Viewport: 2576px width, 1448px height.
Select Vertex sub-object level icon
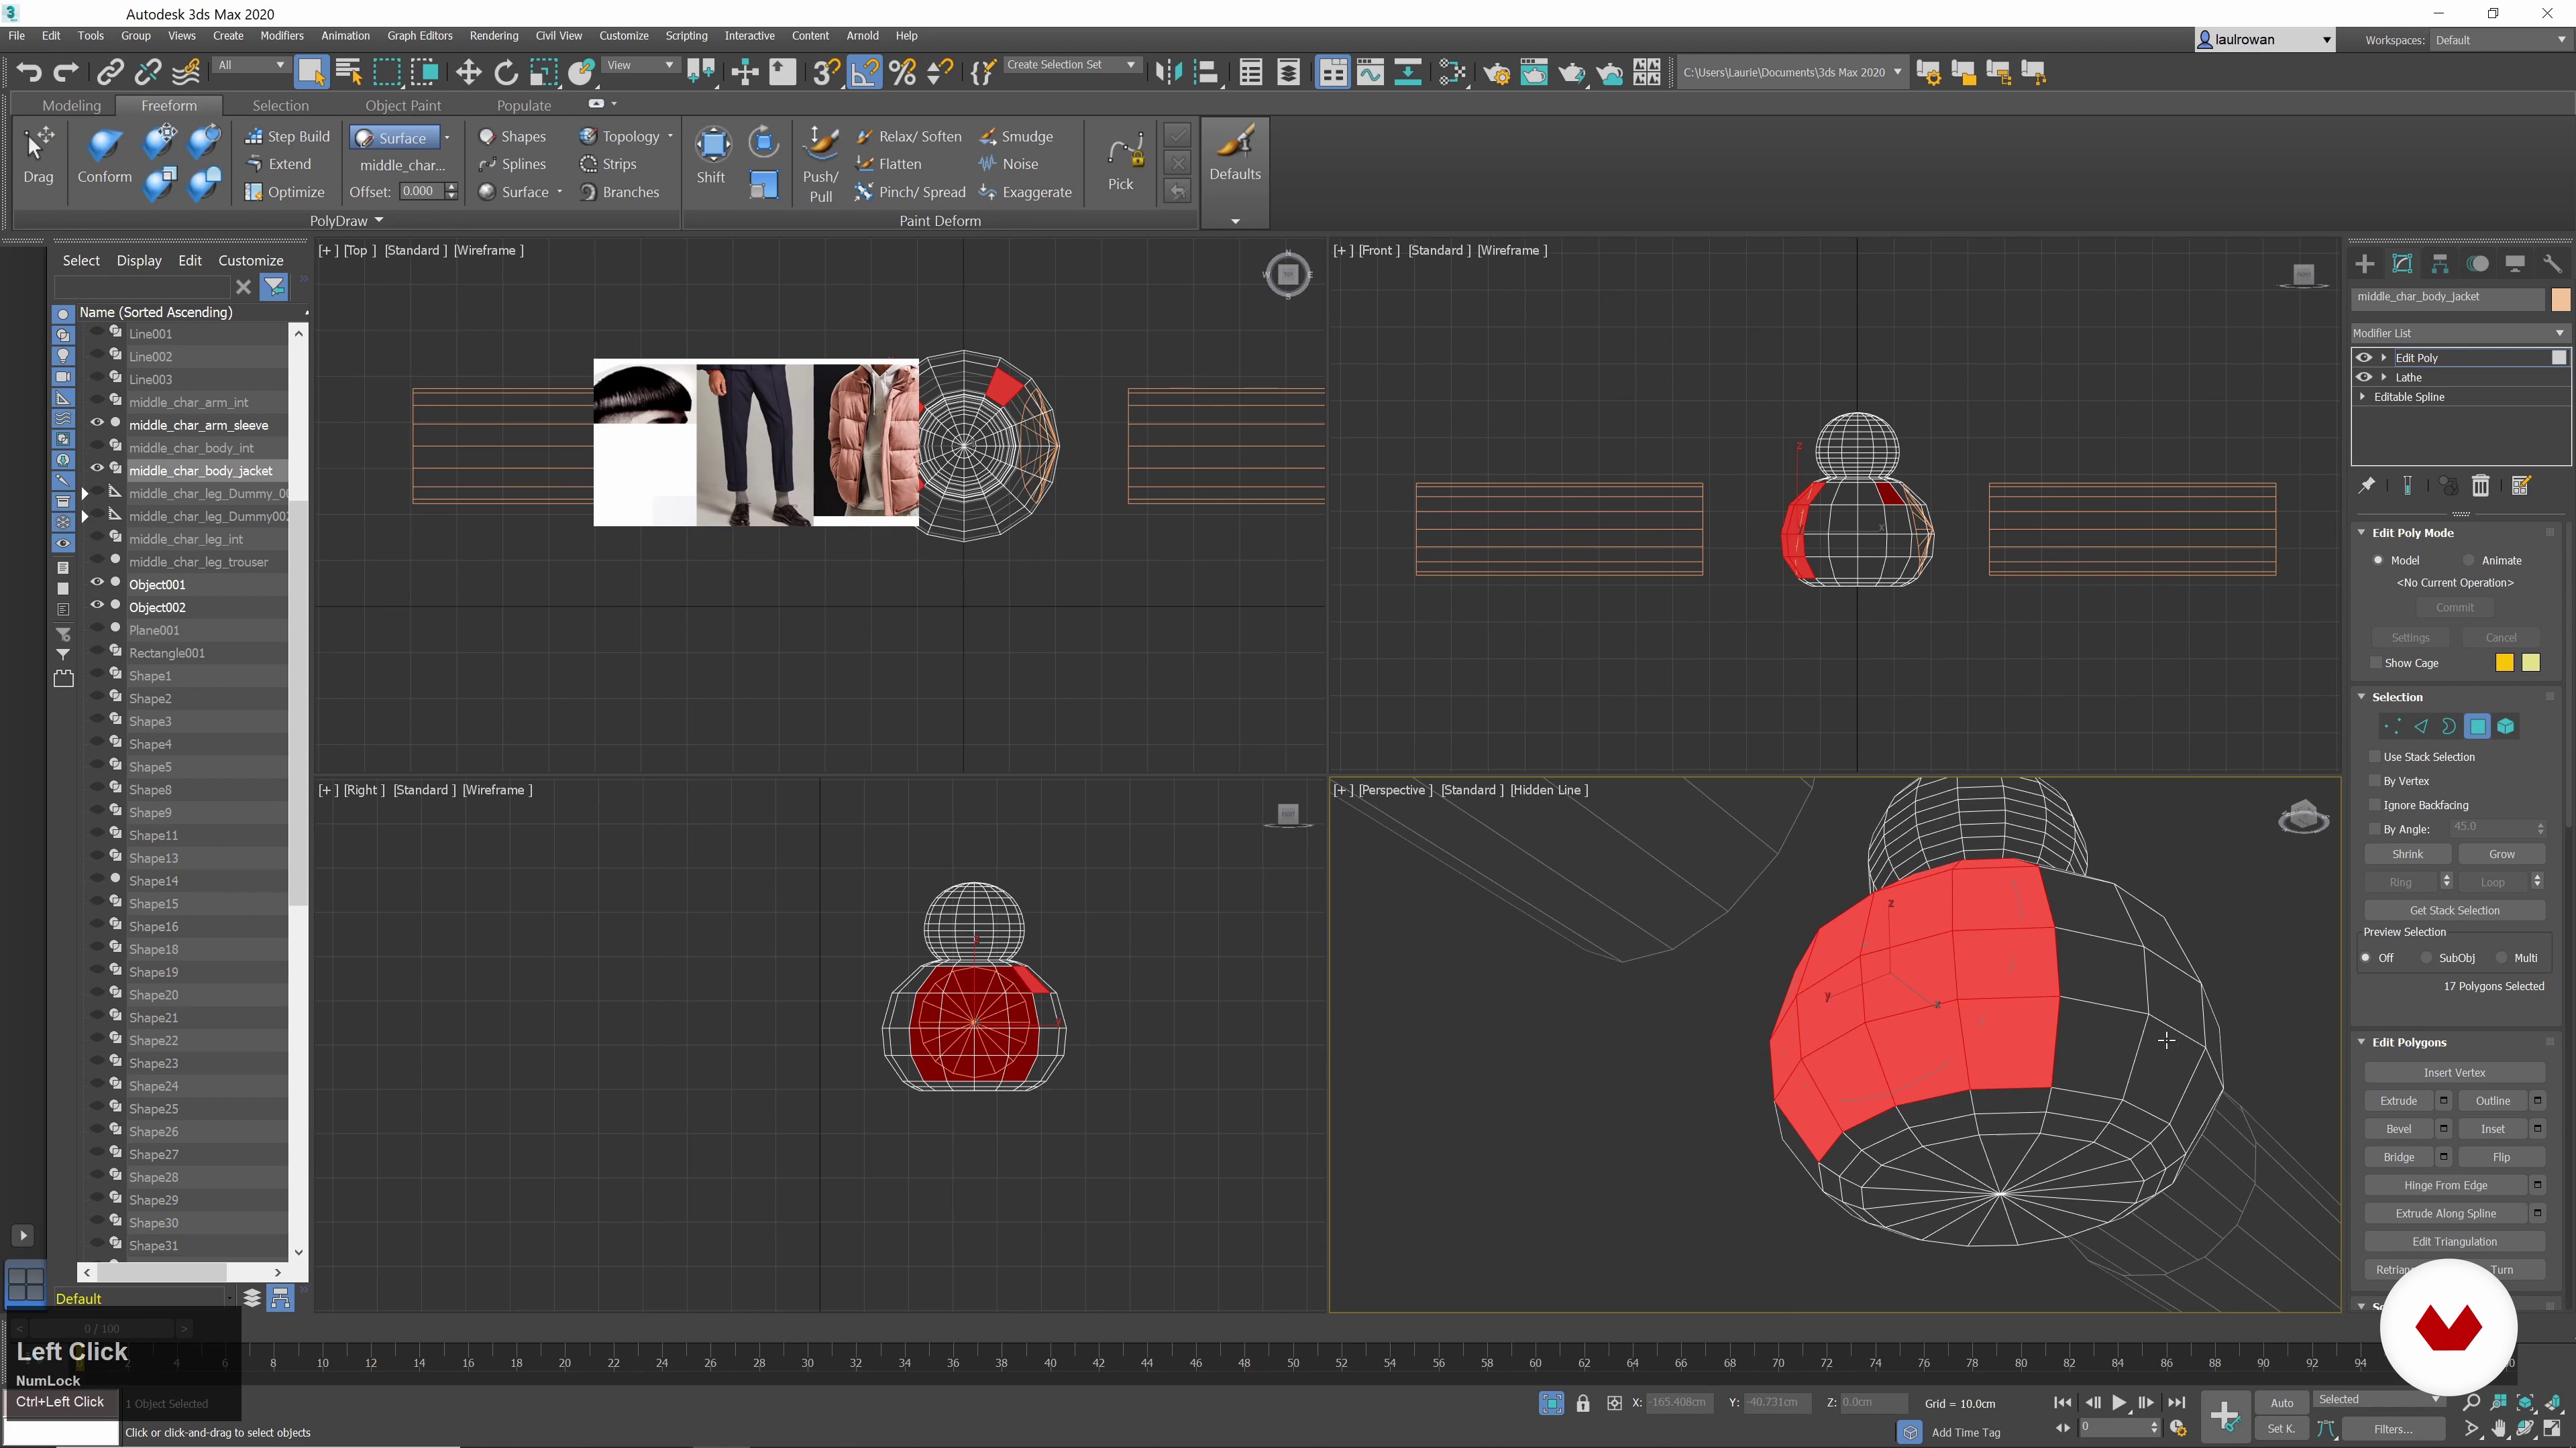click(2392, 727)
